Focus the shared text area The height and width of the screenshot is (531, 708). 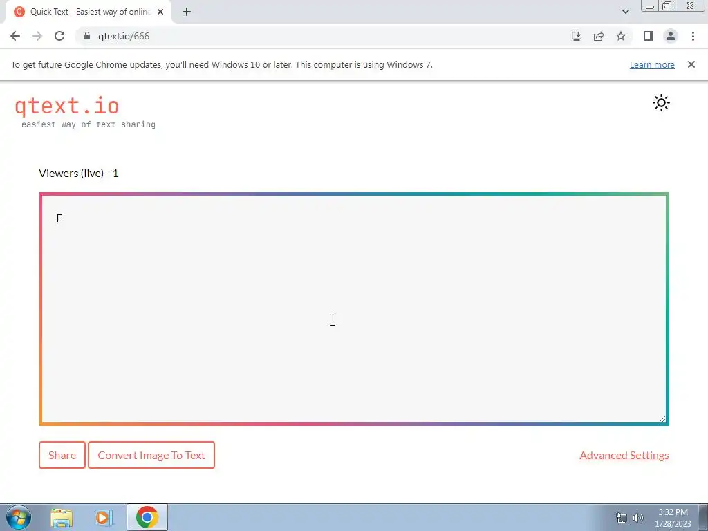tap(353, 309)
